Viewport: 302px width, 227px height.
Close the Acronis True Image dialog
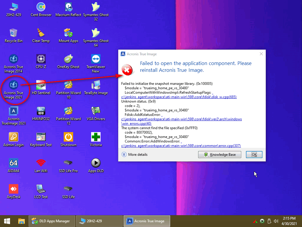coord(261,54)
